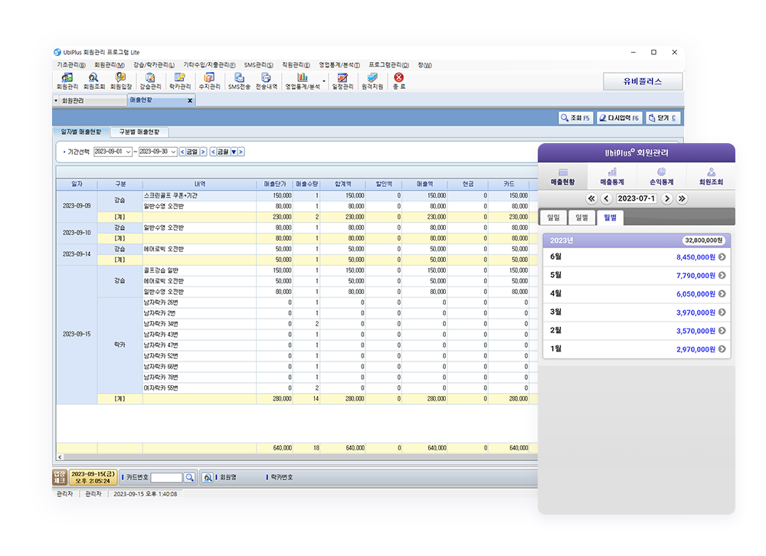Open 수지관리 toolbar icon
Viewport: 766px width, 556px height.
click(x=209, y=81)
